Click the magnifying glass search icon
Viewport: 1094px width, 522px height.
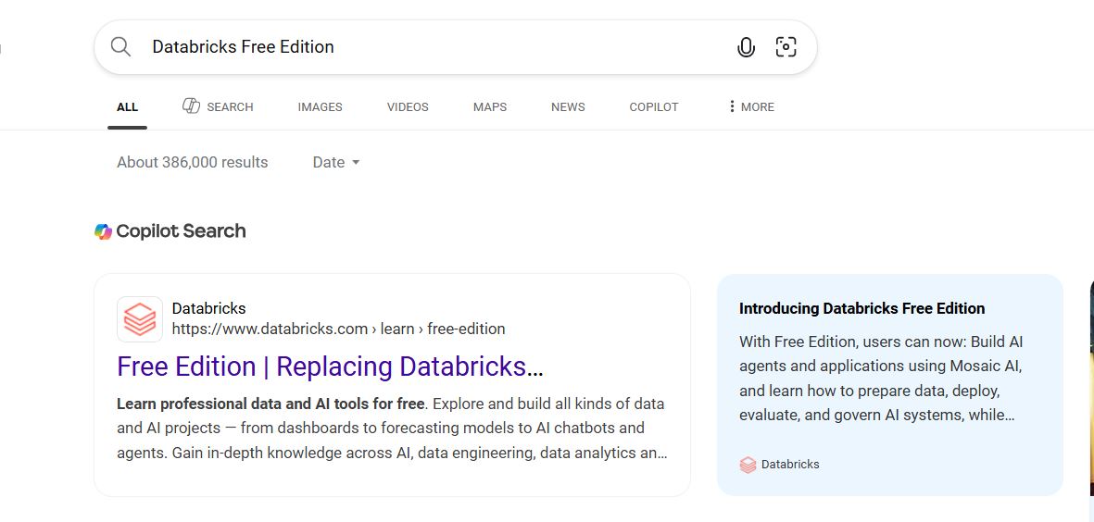[x=120, y=47]
